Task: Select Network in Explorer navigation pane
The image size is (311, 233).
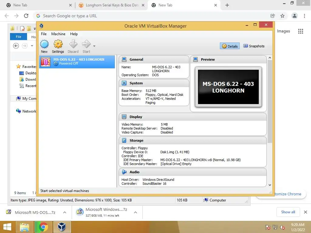Action: tap(26, 111)
